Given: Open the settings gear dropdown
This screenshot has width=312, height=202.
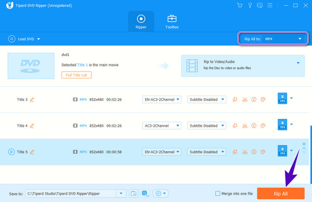Looking at the screenshot, I should [x=161, y=194].
